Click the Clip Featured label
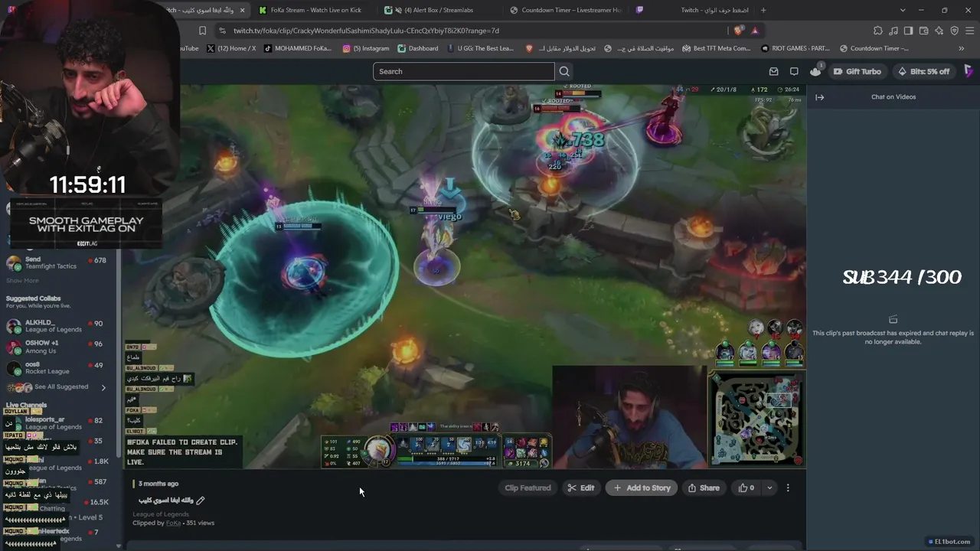 coord(528,487)
